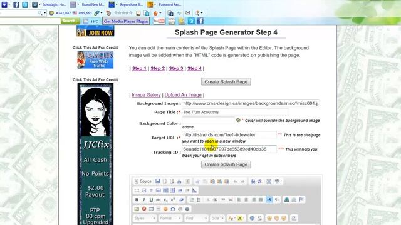Click the LoveHits Free Web Traffic ad
Viewport: 401px width, 225px height.
click(95, 60)
